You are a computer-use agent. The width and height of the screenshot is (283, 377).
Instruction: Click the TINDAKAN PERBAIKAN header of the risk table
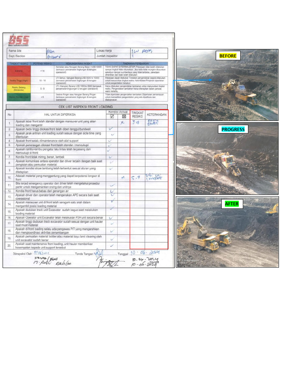coord(136,64)
